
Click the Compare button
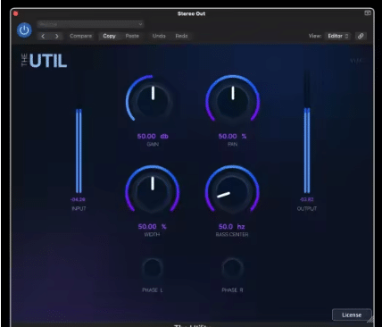click(80, 36)
